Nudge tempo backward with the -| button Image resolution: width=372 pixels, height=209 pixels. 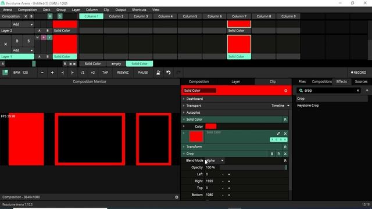click(x=62, y=73)
